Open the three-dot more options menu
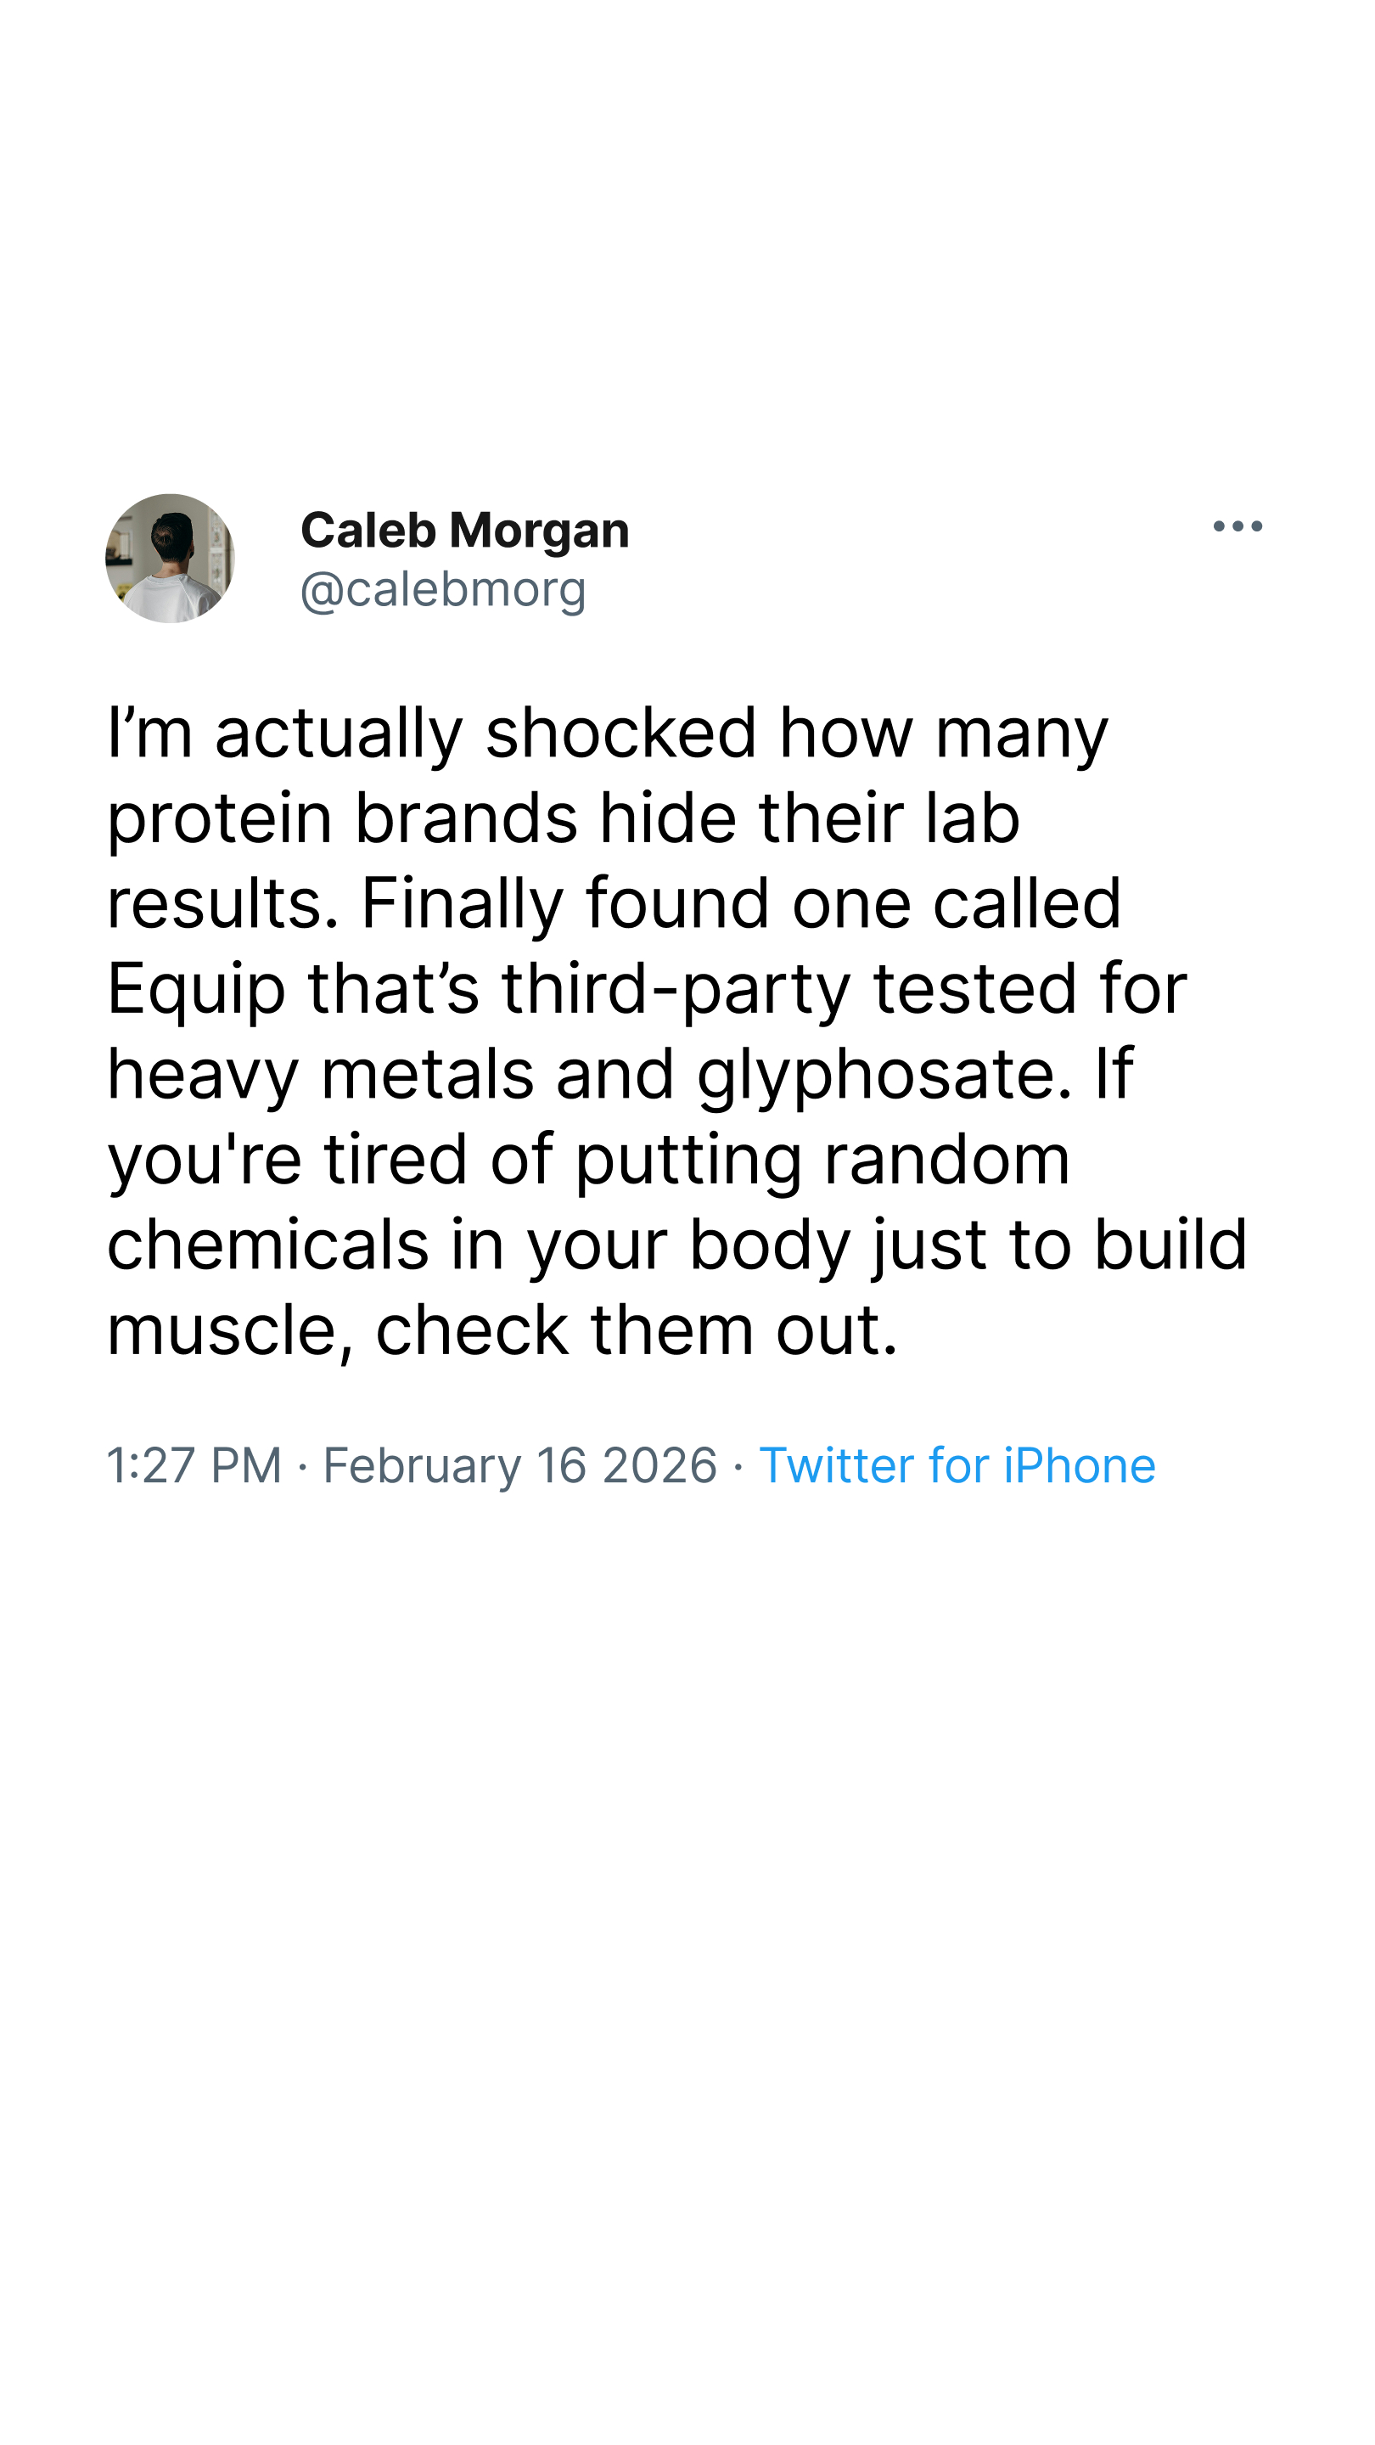Screen dimensions: 1375x2445 tap(1237, 526)
